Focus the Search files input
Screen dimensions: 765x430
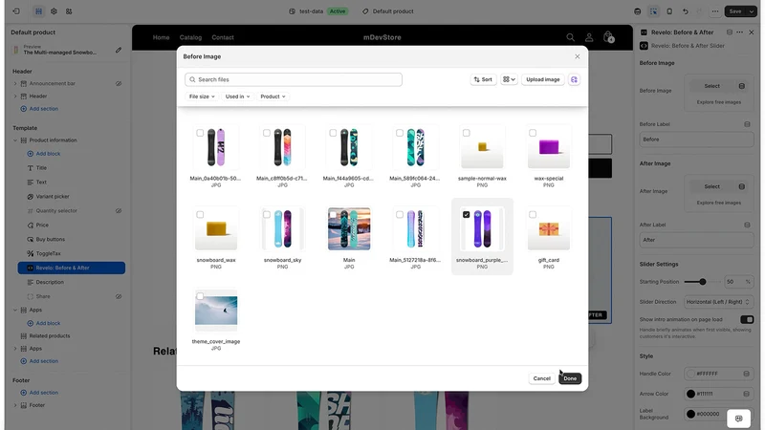pos(294,79)
